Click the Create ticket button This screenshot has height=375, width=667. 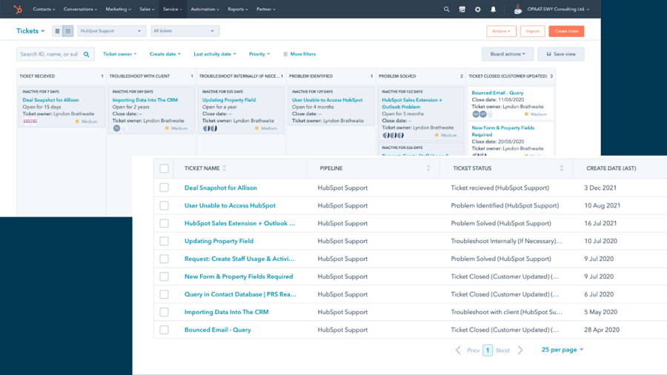click(566, 31)
